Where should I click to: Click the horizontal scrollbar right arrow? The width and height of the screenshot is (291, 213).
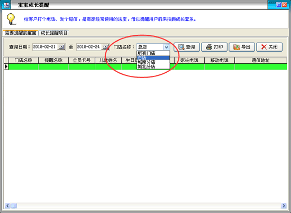284,206
